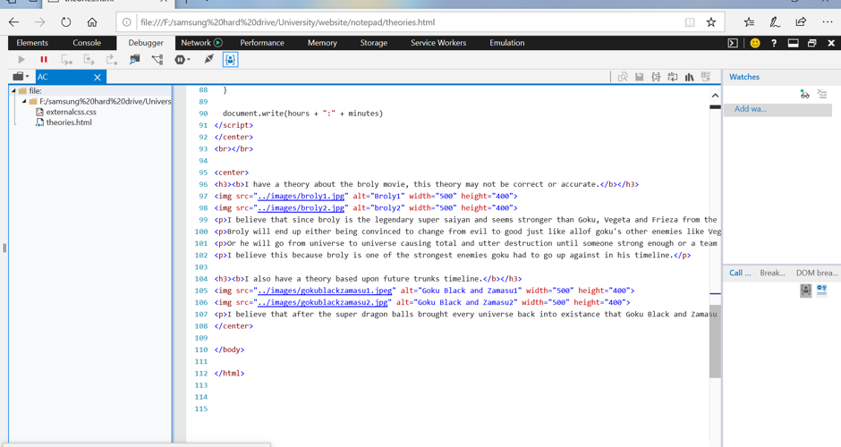Collapse the file: root tree node

click(x=14, y=90)
